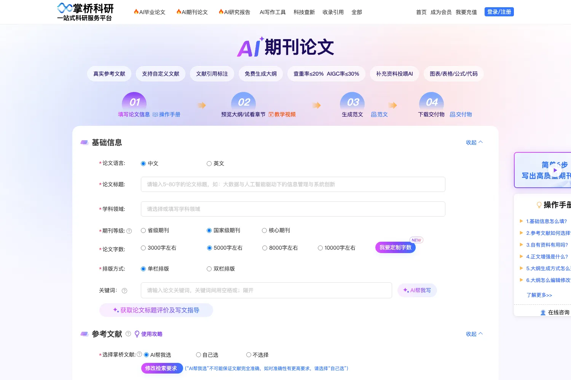Open the 学科领域 selection field
This screenshot has height=380, width=571.
293,209
